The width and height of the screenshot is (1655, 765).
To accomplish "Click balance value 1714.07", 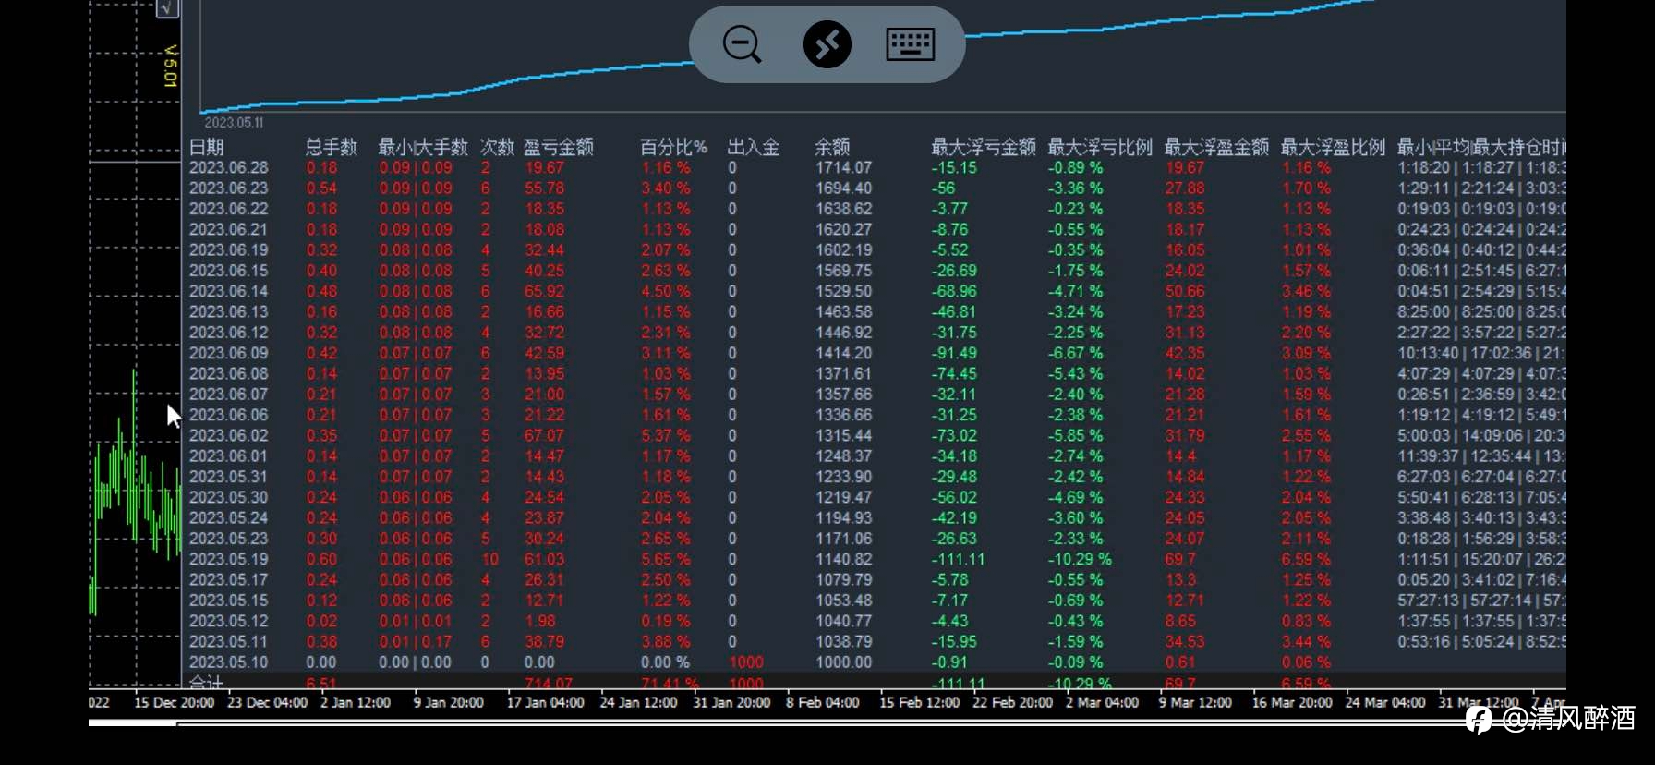I will (843, 167).
